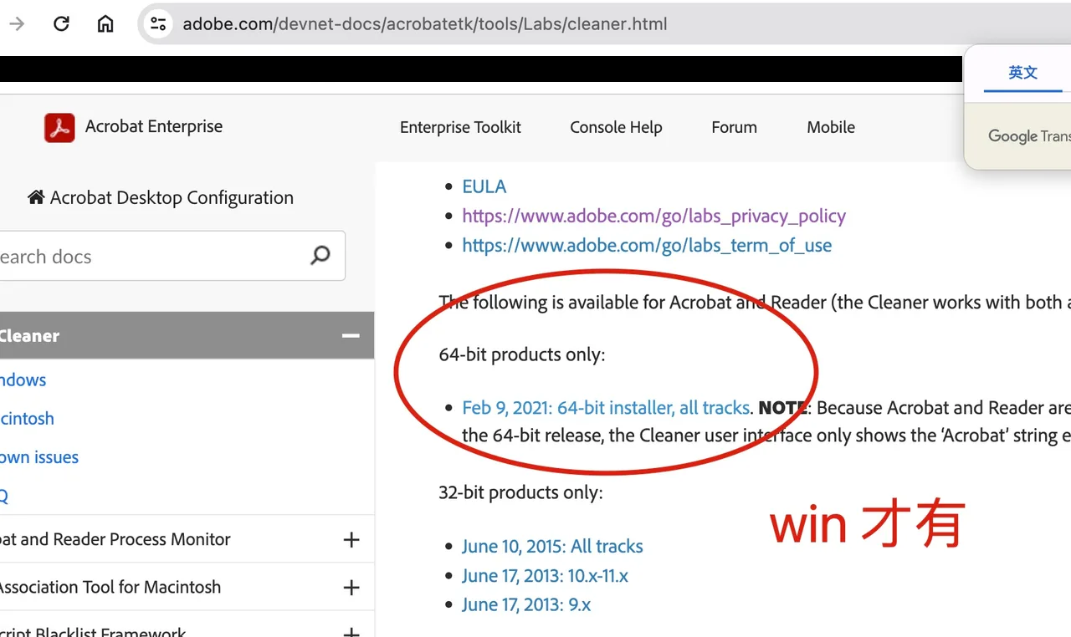This screenshot has height=637, width=1071.
Task: Go to the Forum nav item
Action: 734,127
